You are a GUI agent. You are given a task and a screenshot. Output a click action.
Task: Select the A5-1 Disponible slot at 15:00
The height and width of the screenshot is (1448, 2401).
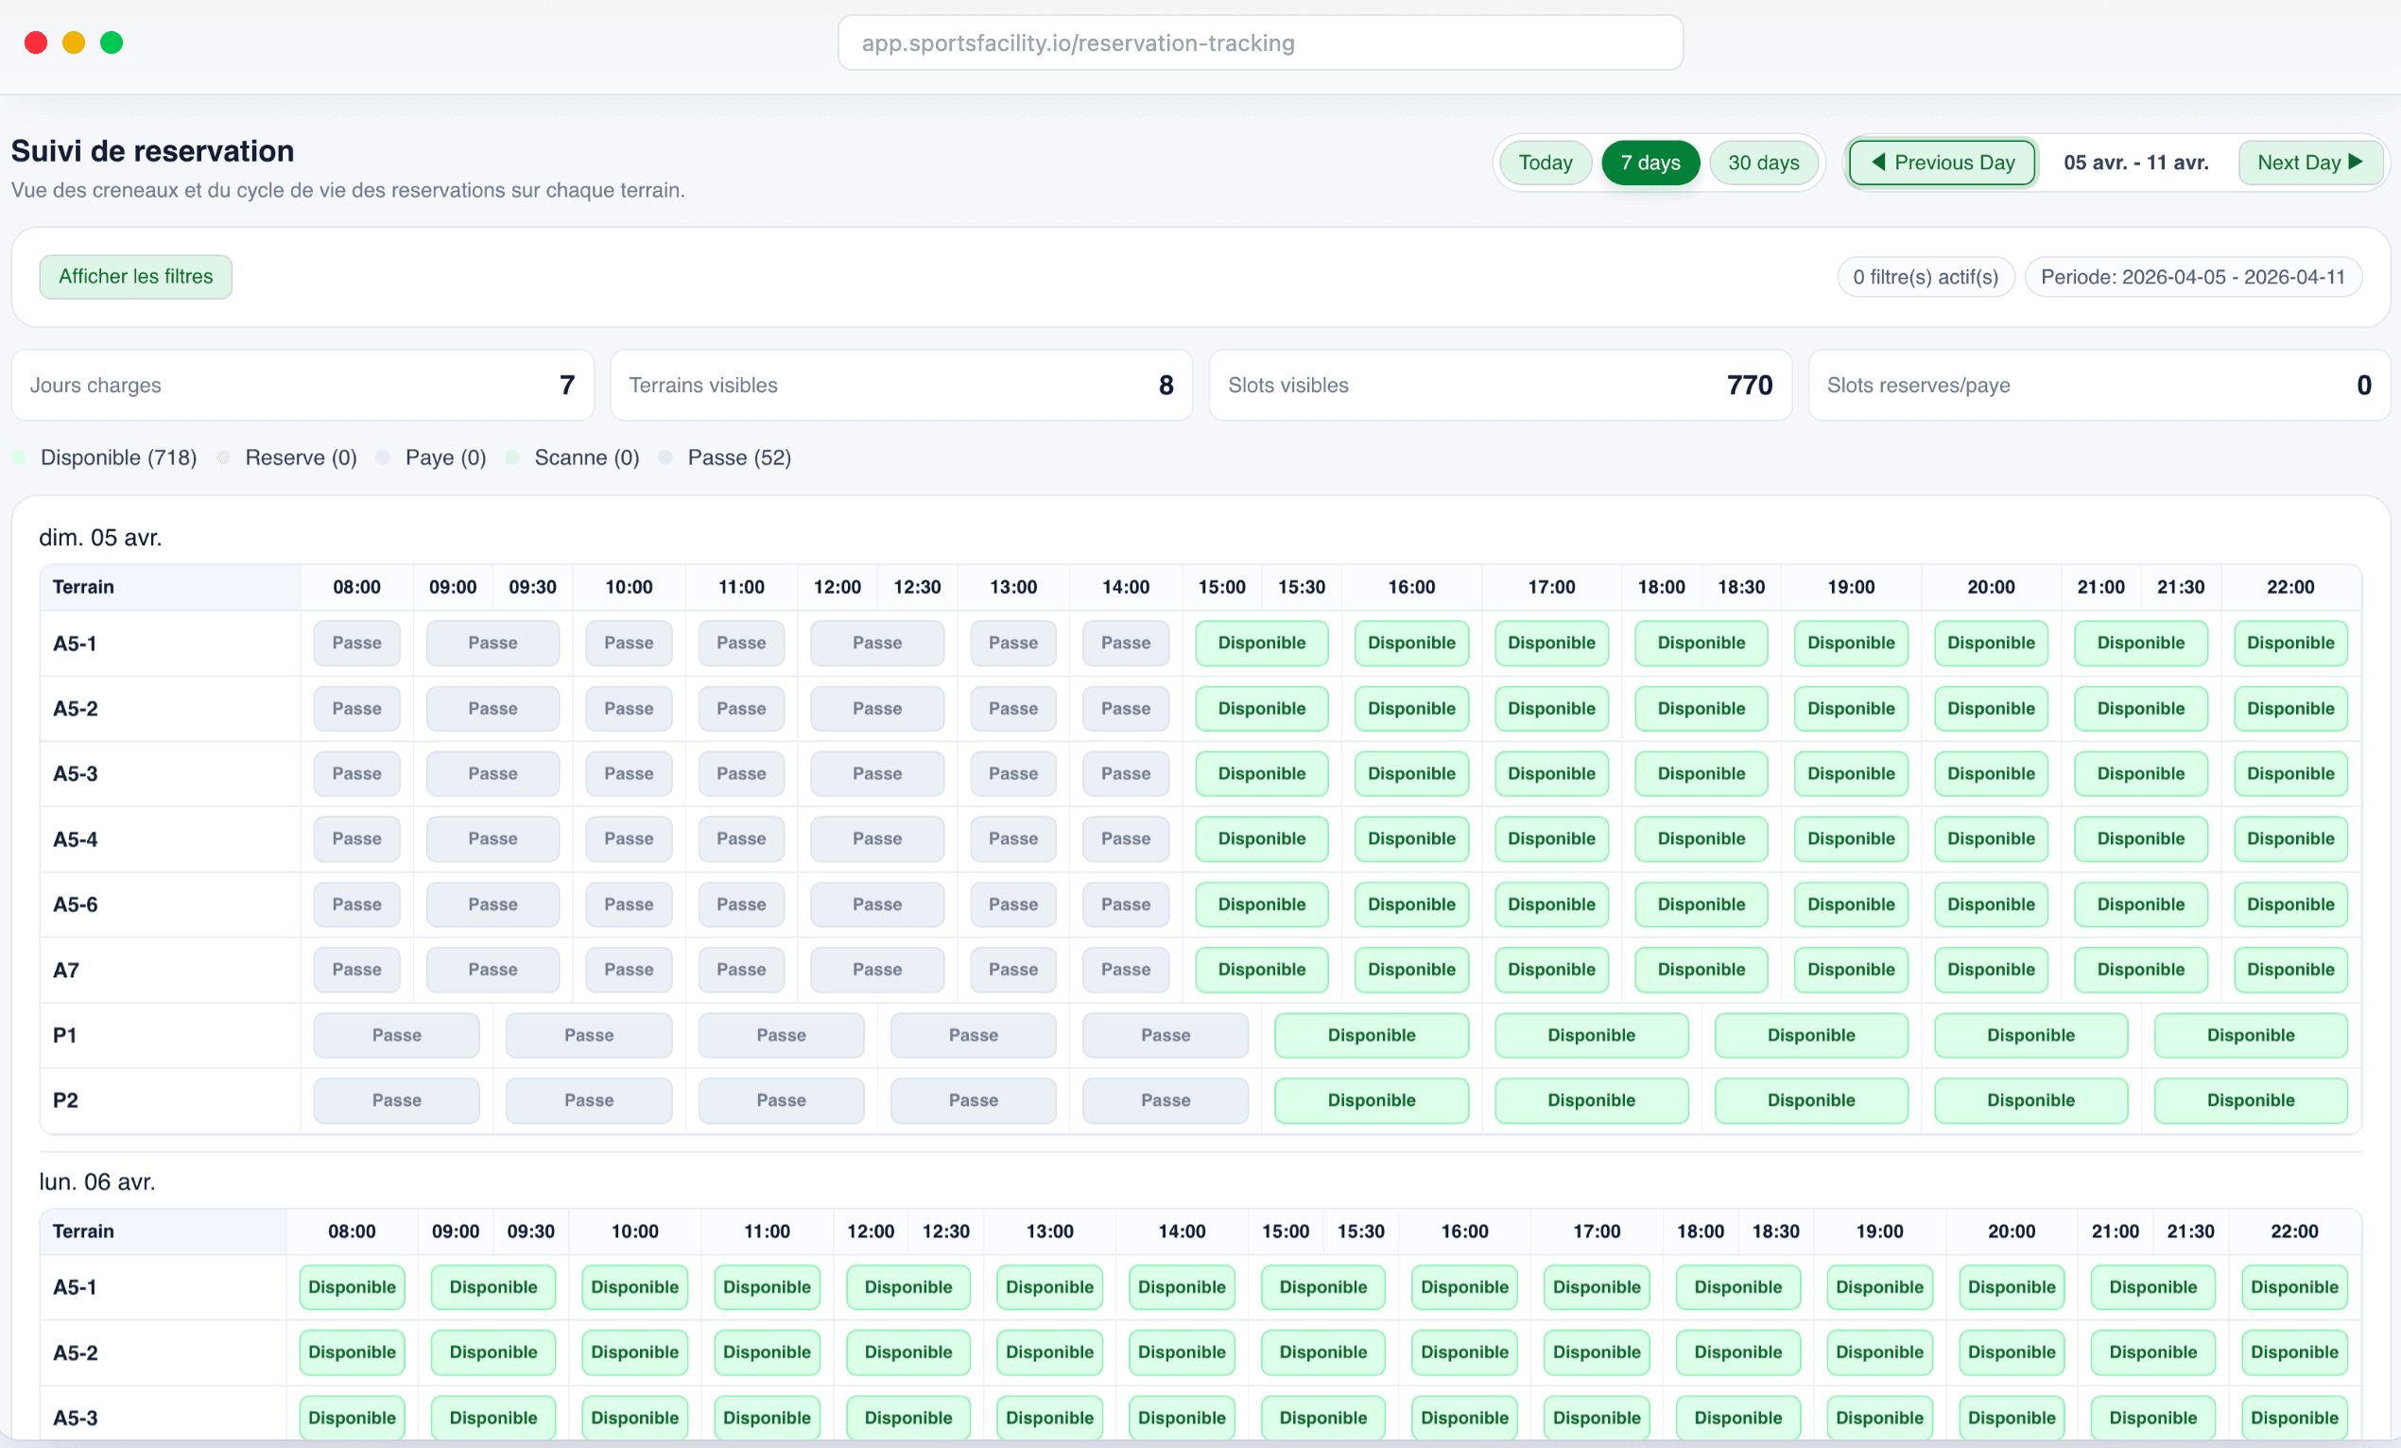[1261, 643]
